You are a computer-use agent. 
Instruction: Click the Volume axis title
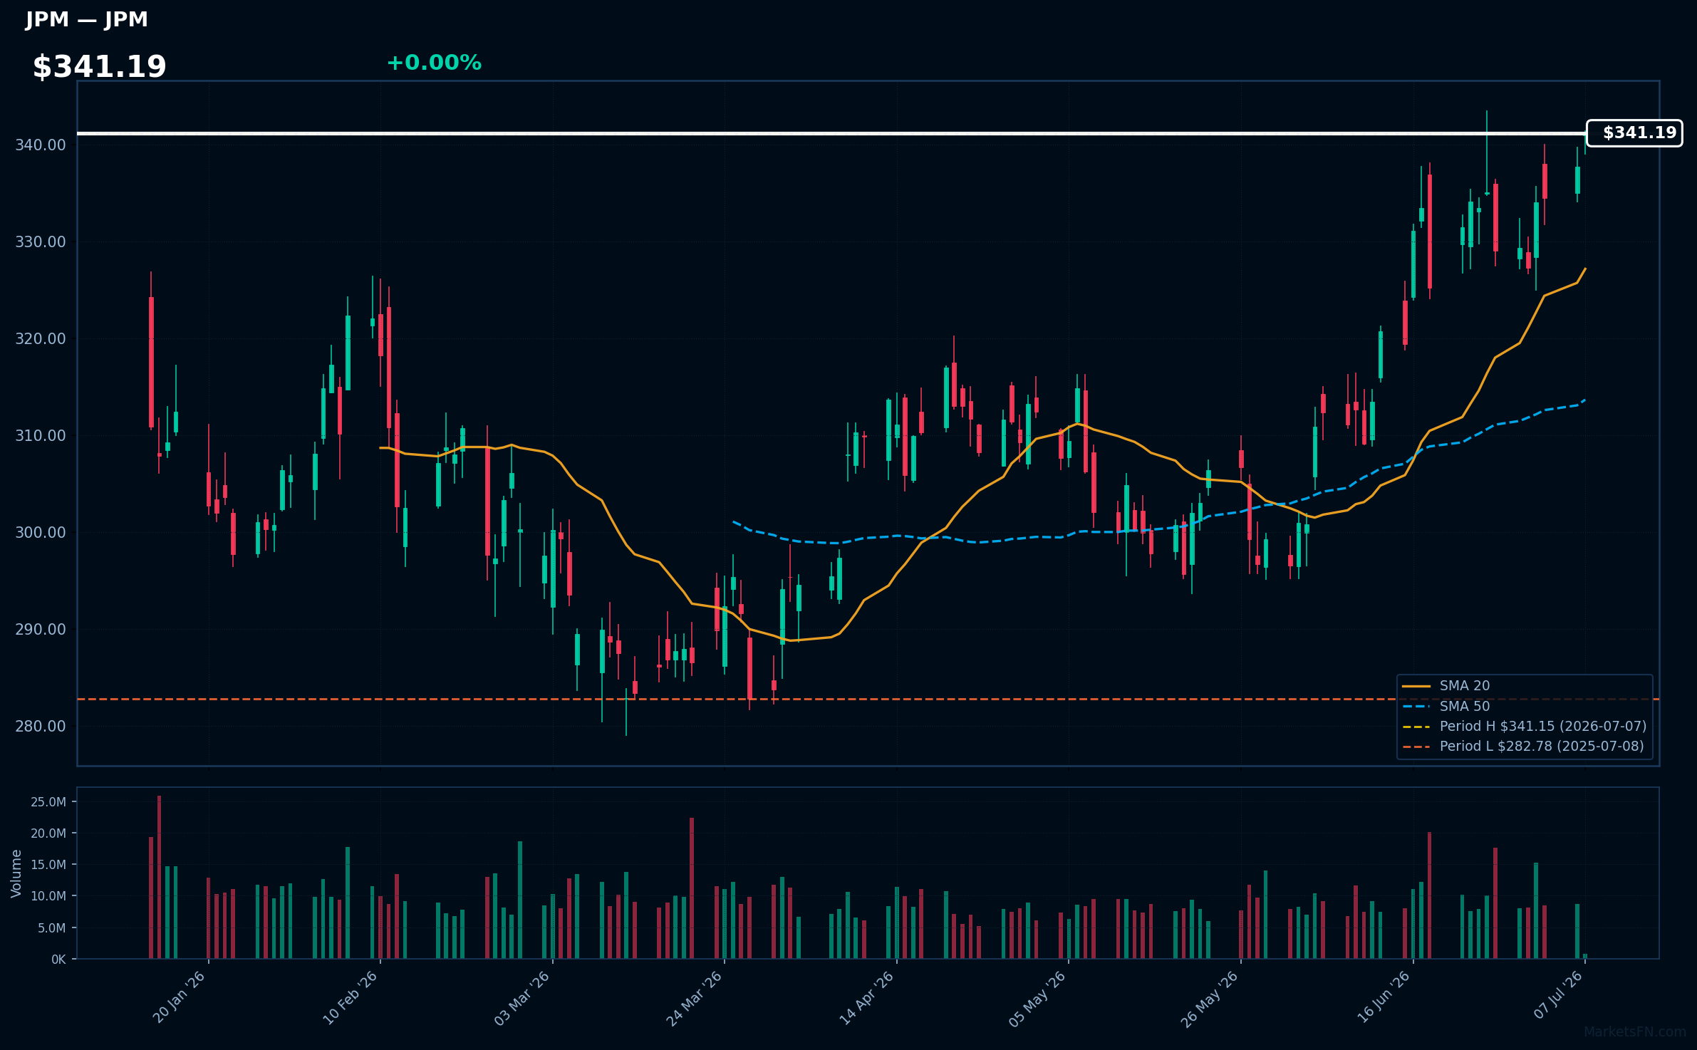(16, 873)
